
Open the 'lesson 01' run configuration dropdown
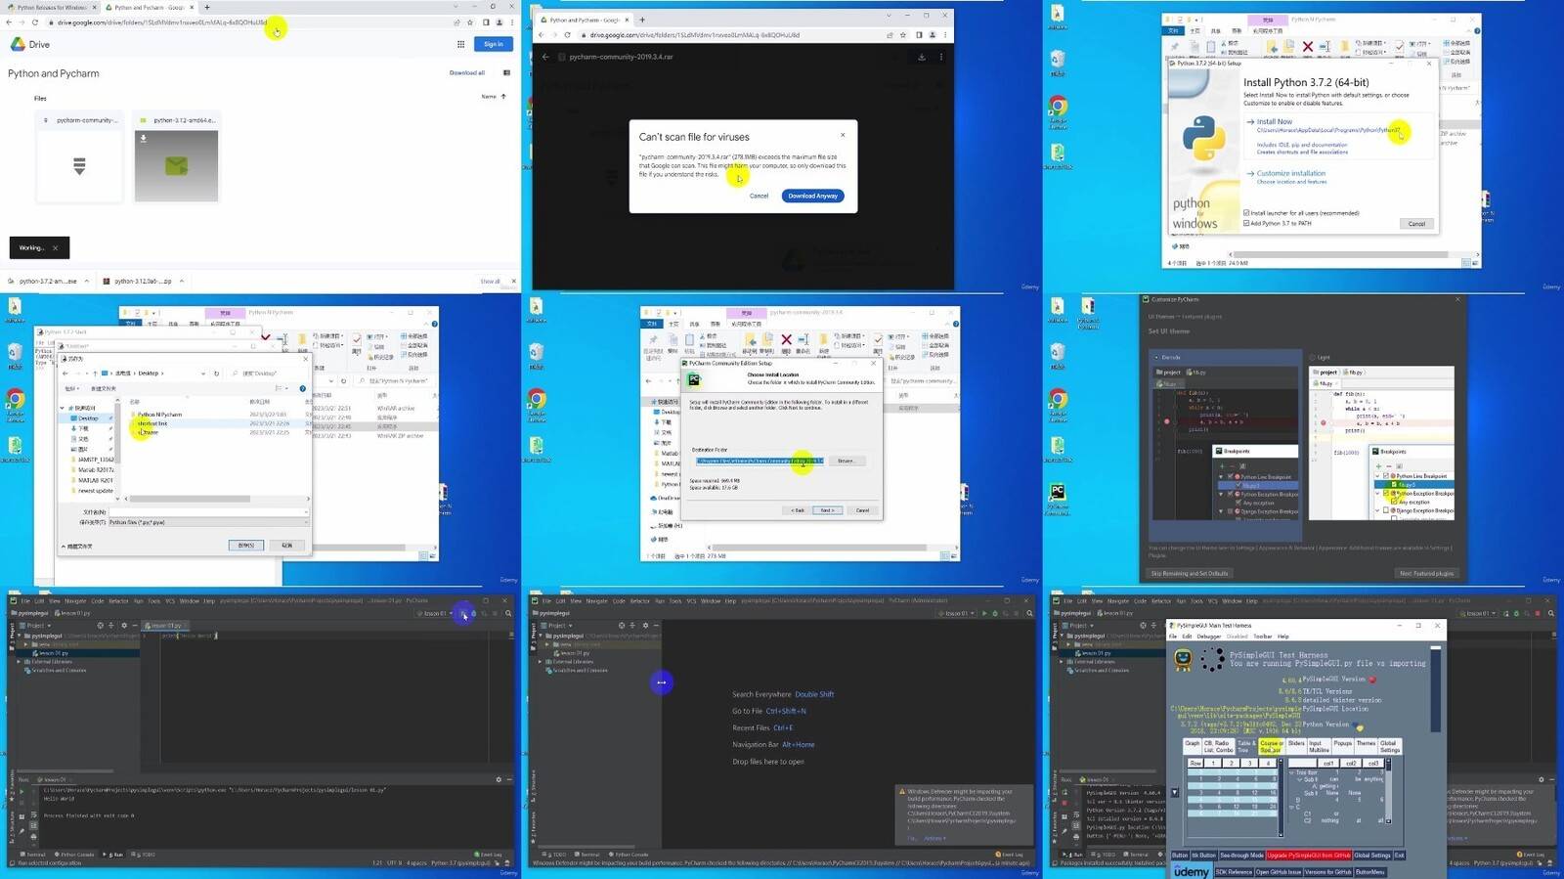[x=434, y=614]
